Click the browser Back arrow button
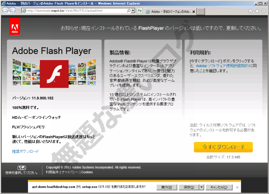The width and height of the screenshot is (269, 194). point(5,10)
